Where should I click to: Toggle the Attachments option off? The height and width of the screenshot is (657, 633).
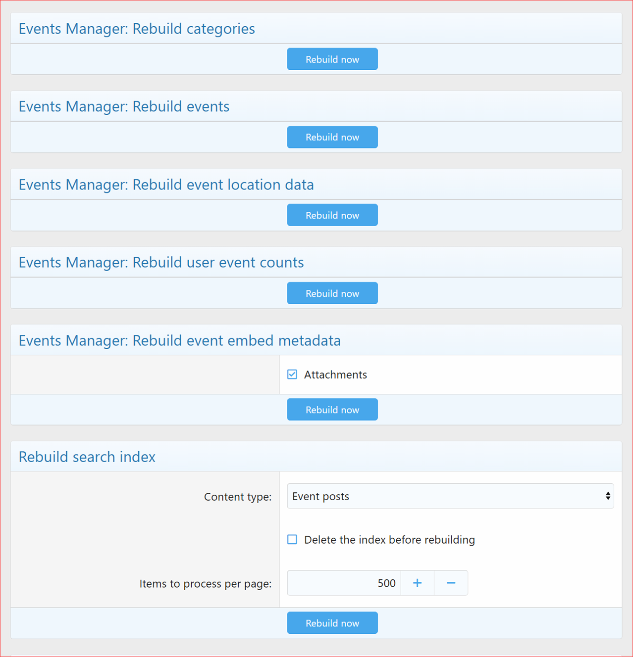tap(292, 375)
